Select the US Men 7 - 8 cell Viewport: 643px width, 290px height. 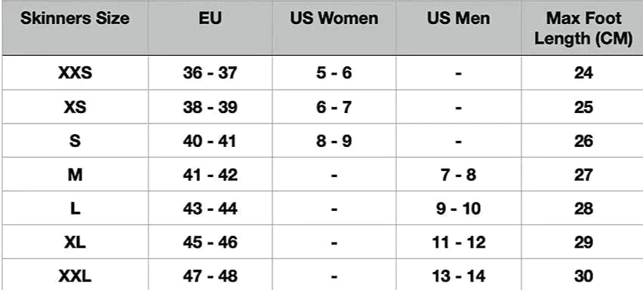coord(458,175)
